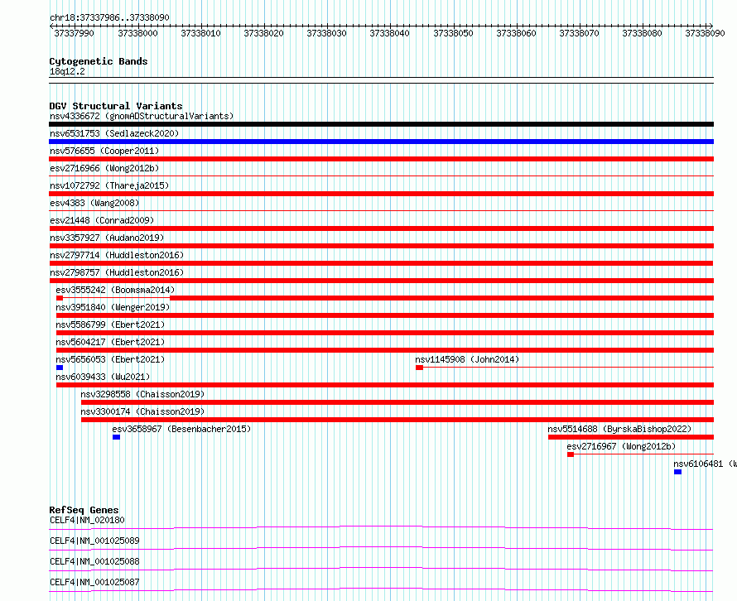Click red nsv5514688 variant bar
The width and height of the screenshot is (737, 601).
point(631,437)
